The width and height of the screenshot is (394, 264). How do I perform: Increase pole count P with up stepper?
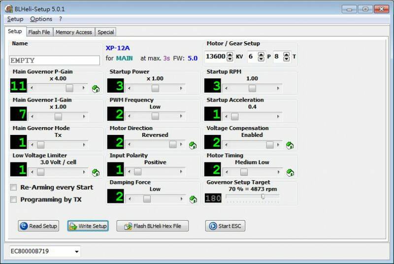click(262, 54)
